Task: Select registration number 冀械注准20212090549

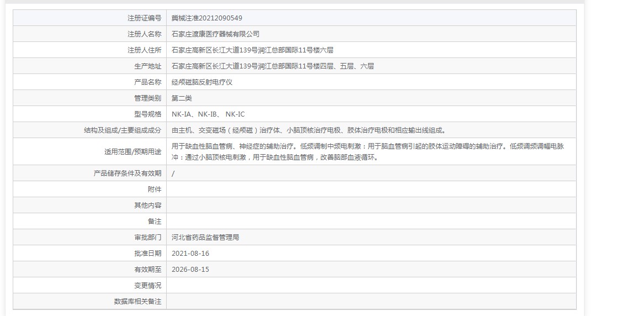Action: [207, 18]
